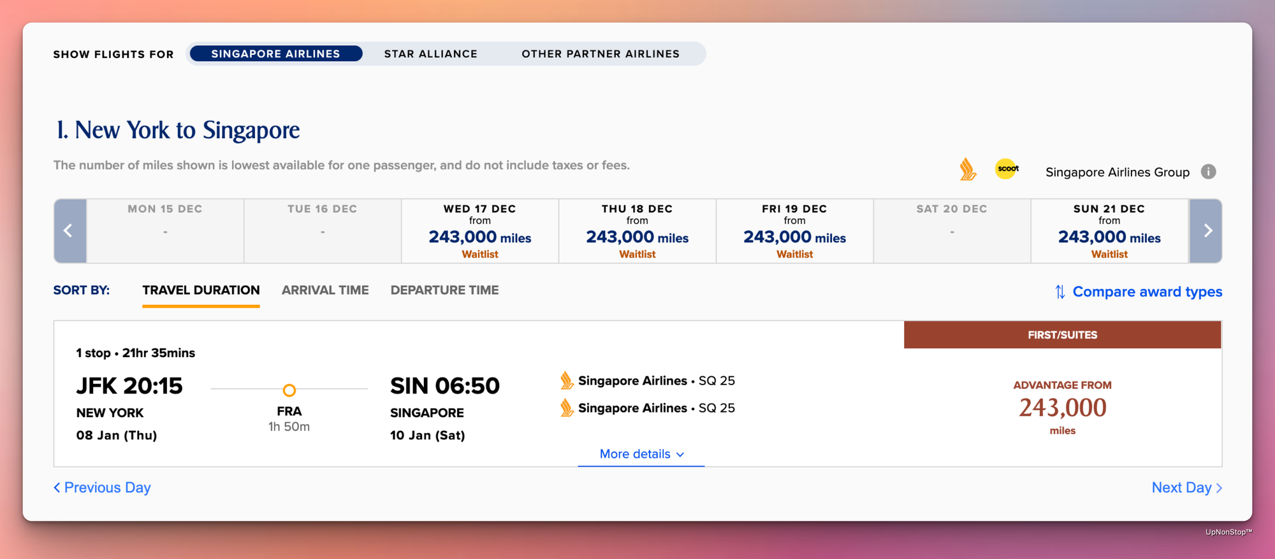Screen dimensions: 1275x559
Task: Click the First/Suites header
Action: tap(1062, 335)
